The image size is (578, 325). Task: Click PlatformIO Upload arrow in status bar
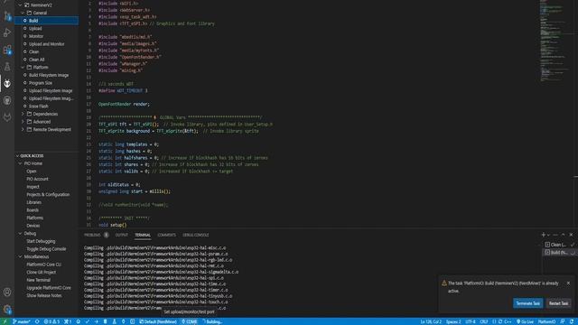pos(97,321)
